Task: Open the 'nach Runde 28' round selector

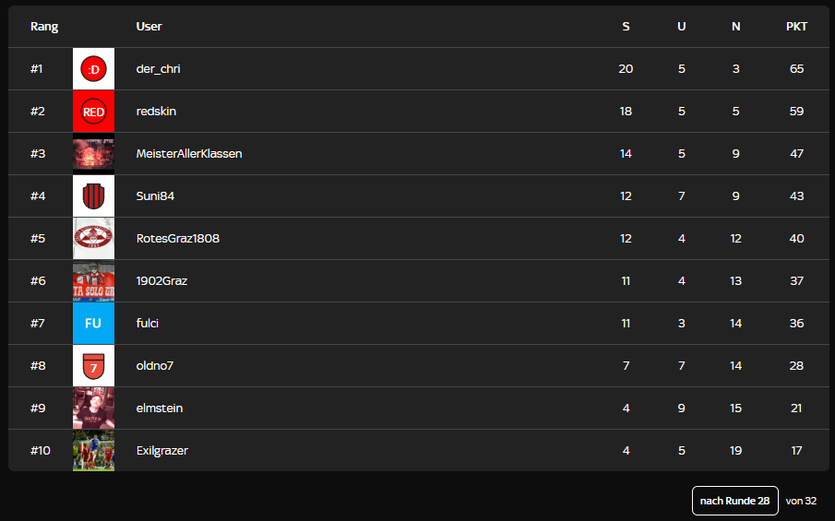Action: (x=734, y=501)
